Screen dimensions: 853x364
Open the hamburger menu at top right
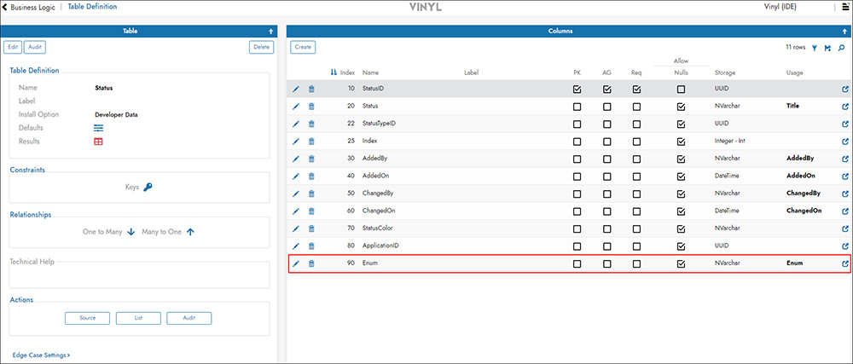click(x=846, y=8)
